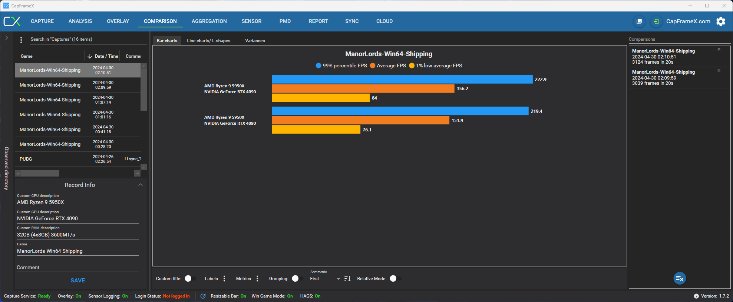
Task: Open the OVERLAY tab
Action: point(118,21)
